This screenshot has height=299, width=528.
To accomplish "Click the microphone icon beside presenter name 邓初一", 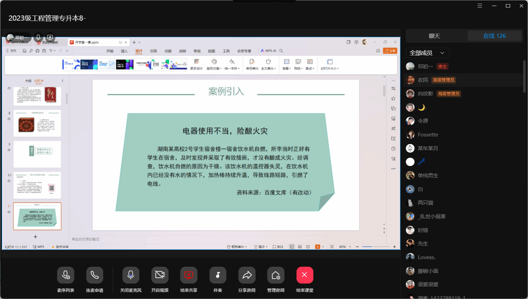I will point(38,37).
